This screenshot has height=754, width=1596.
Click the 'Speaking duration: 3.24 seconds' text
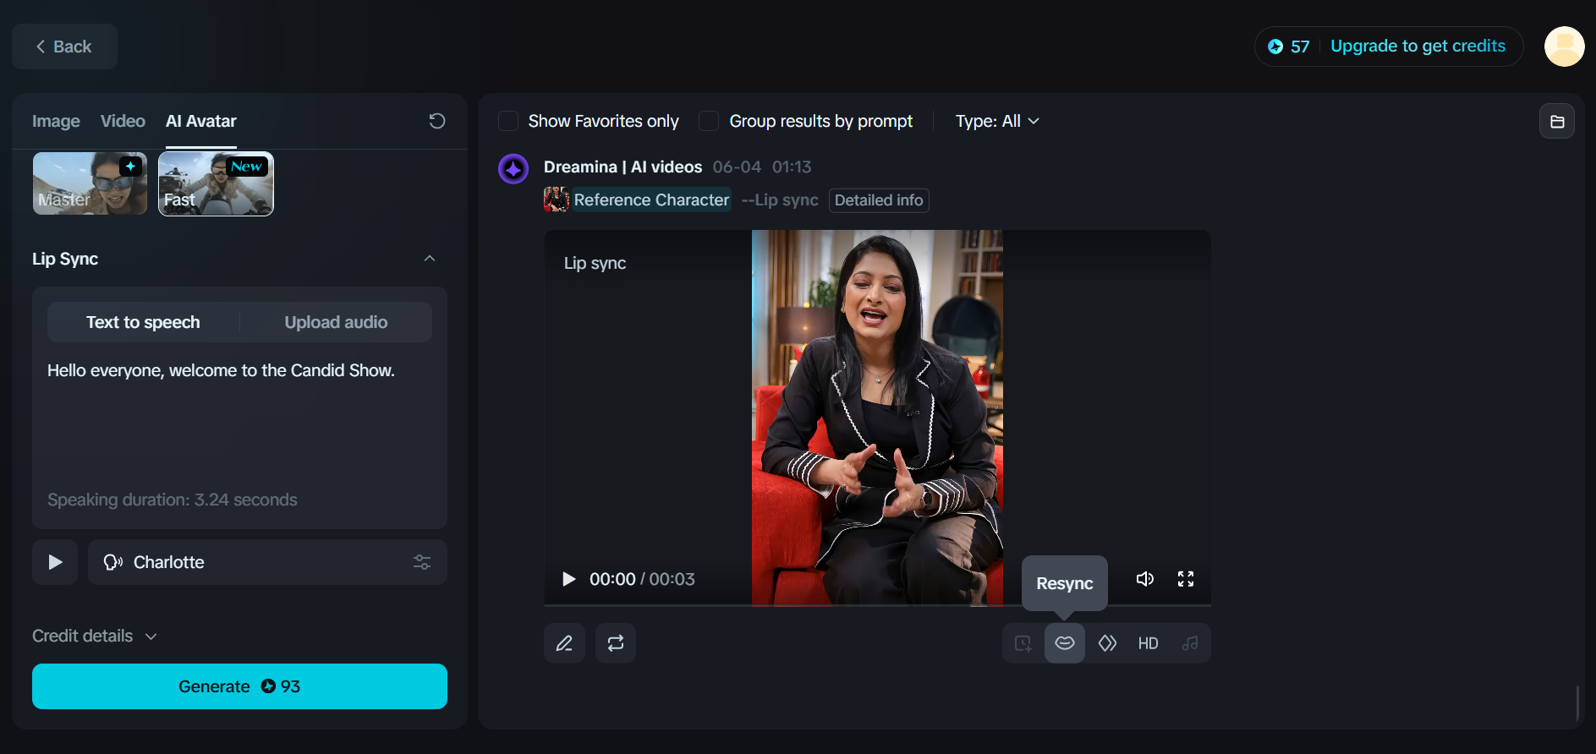click(x=173, y=500)
